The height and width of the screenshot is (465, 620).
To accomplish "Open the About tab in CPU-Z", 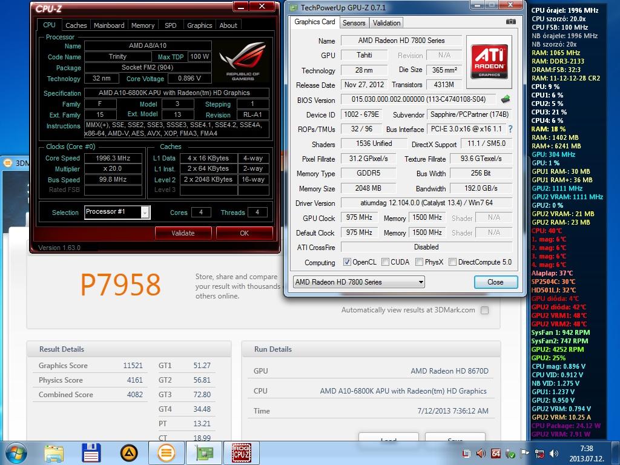I will (228, 25).
